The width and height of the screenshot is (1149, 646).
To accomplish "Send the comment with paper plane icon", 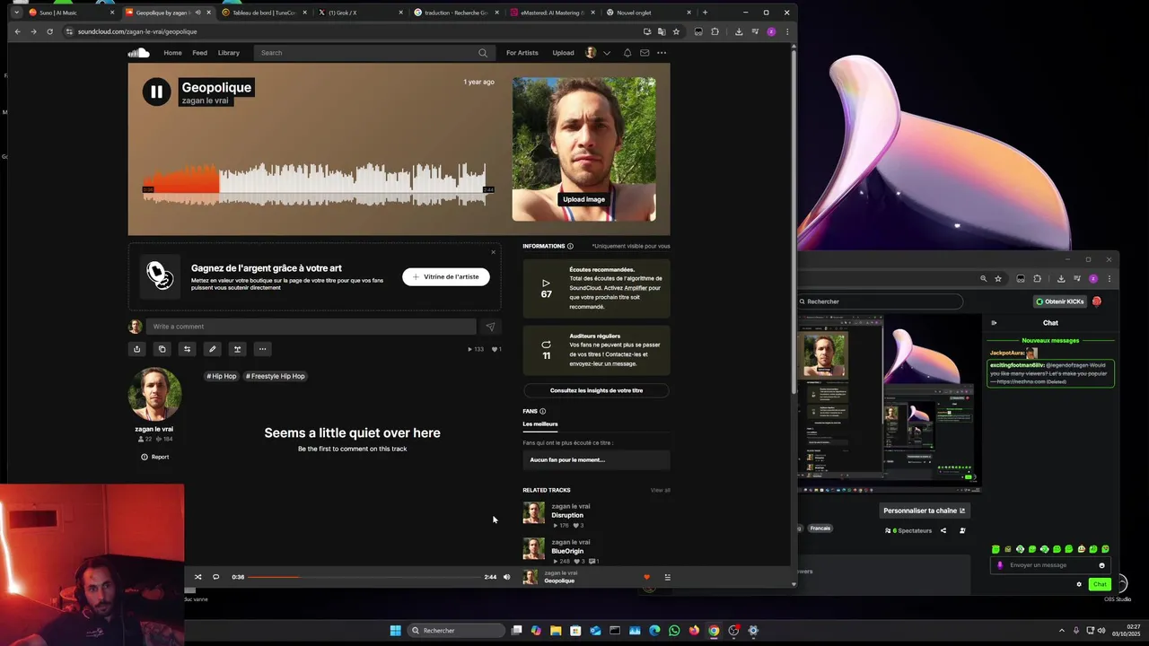I will tap(489, 327).
